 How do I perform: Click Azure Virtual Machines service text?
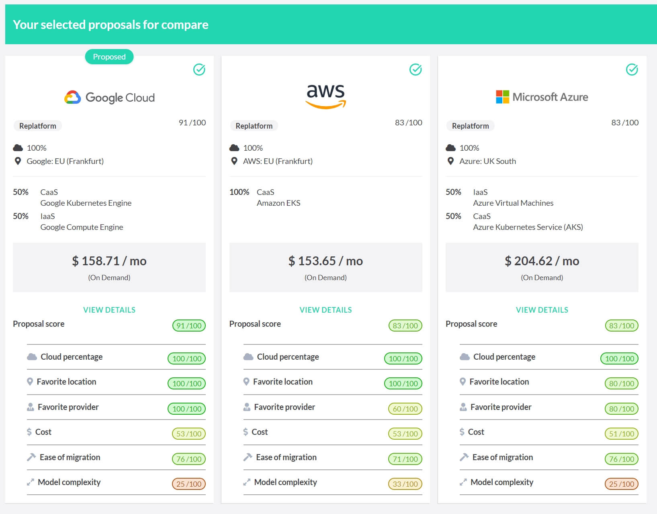point(513,203)
